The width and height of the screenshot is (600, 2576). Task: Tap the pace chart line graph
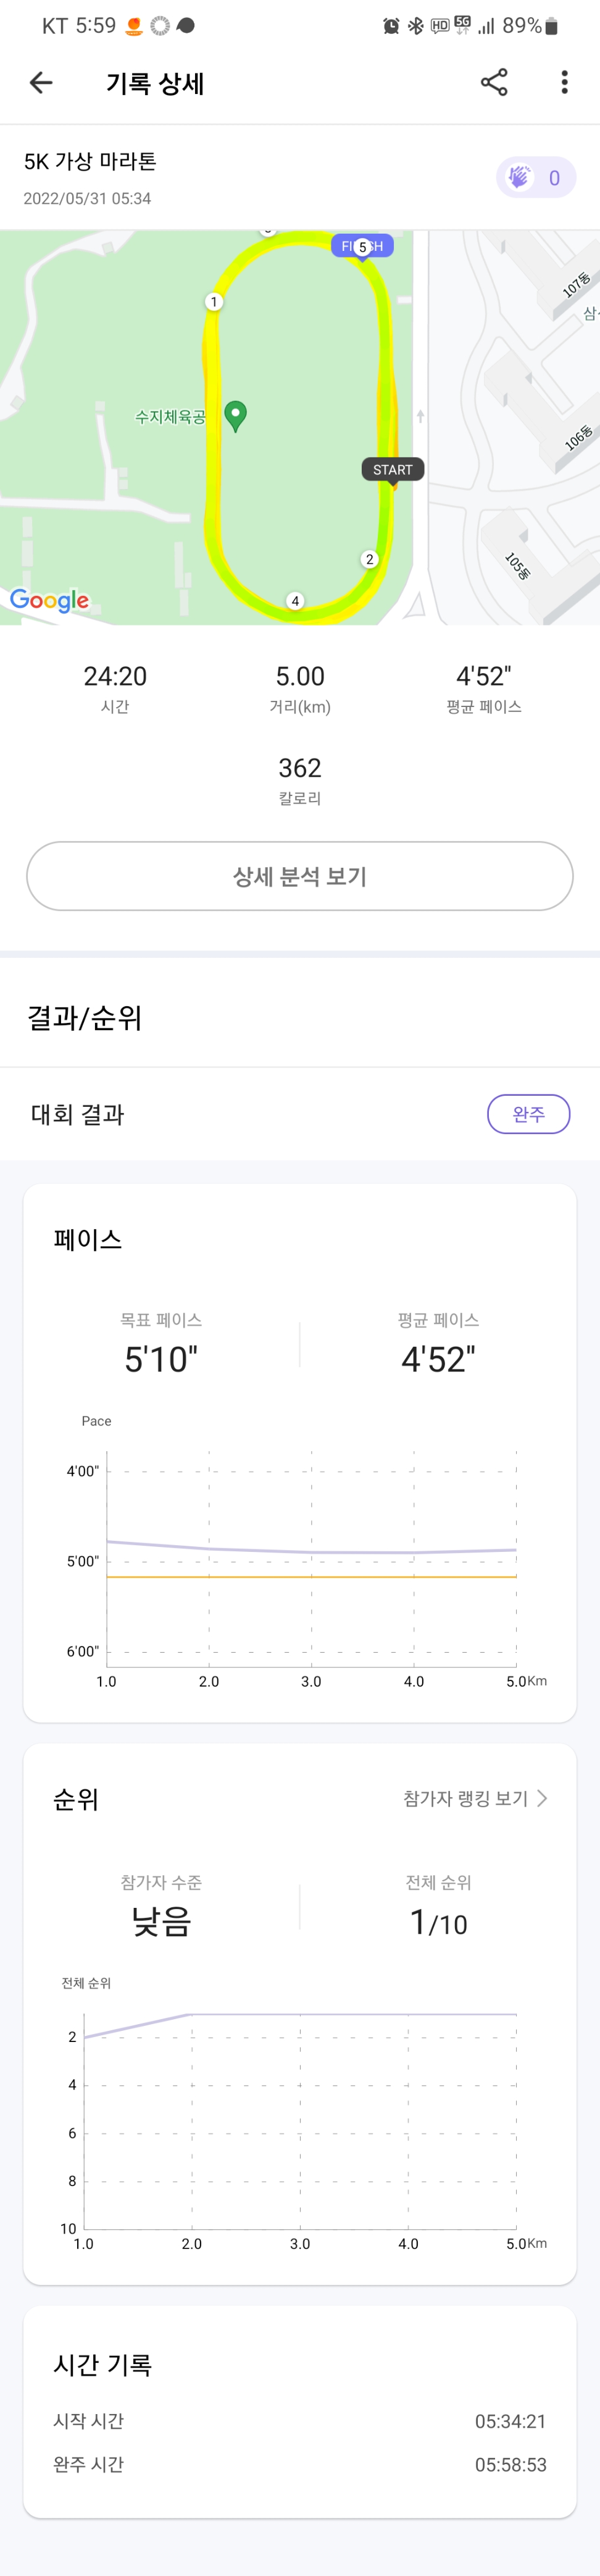click(x=312, y=1555)
